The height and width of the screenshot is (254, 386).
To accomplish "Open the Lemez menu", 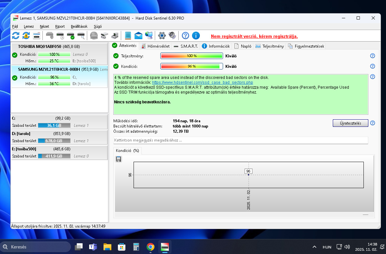I will click(29, 26).
